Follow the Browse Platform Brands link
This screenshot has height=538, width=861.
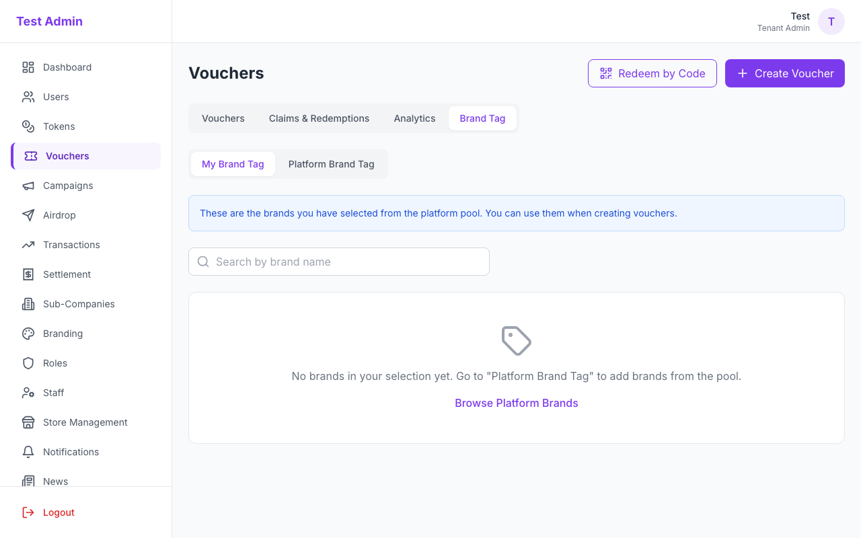click(517, 403)
